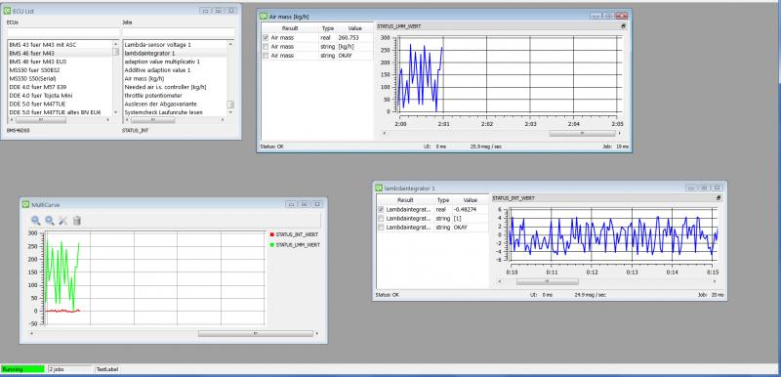Click Value column header in lambdaintegrator window
Image resolution: width=781 pixels, height=377 pixels.
click(x=470, y=199)
